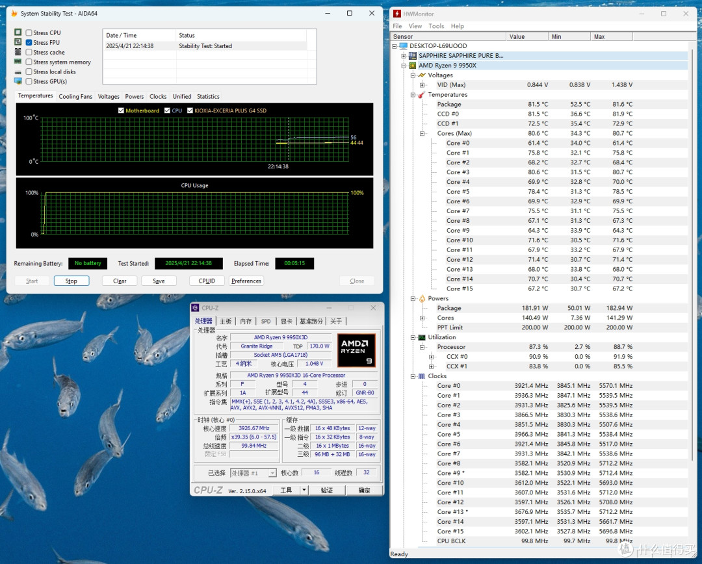Click the disk icon beside Stress local disks
Viewport: 702px width, 564px height.
point(18,71)
